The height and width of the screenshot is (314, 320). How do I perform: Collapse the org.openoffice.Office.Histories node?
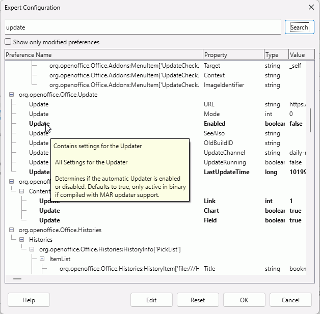[12, 230]
